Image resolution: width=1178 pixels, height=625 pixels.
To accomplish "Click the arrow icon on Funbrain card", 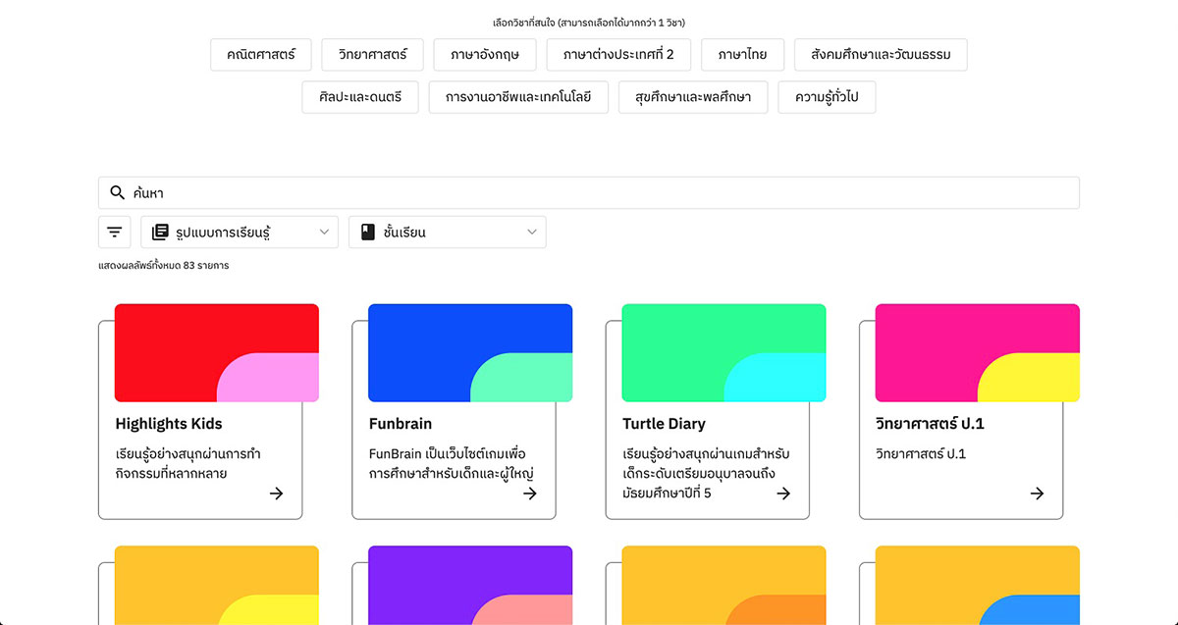I will pyautogui.click(x=530, y=494).
